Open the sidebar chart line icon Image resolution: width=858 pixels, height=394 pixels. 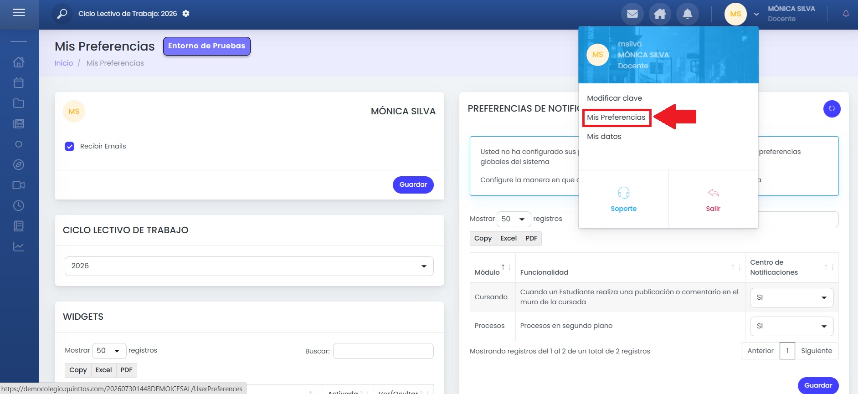[19, 246]
